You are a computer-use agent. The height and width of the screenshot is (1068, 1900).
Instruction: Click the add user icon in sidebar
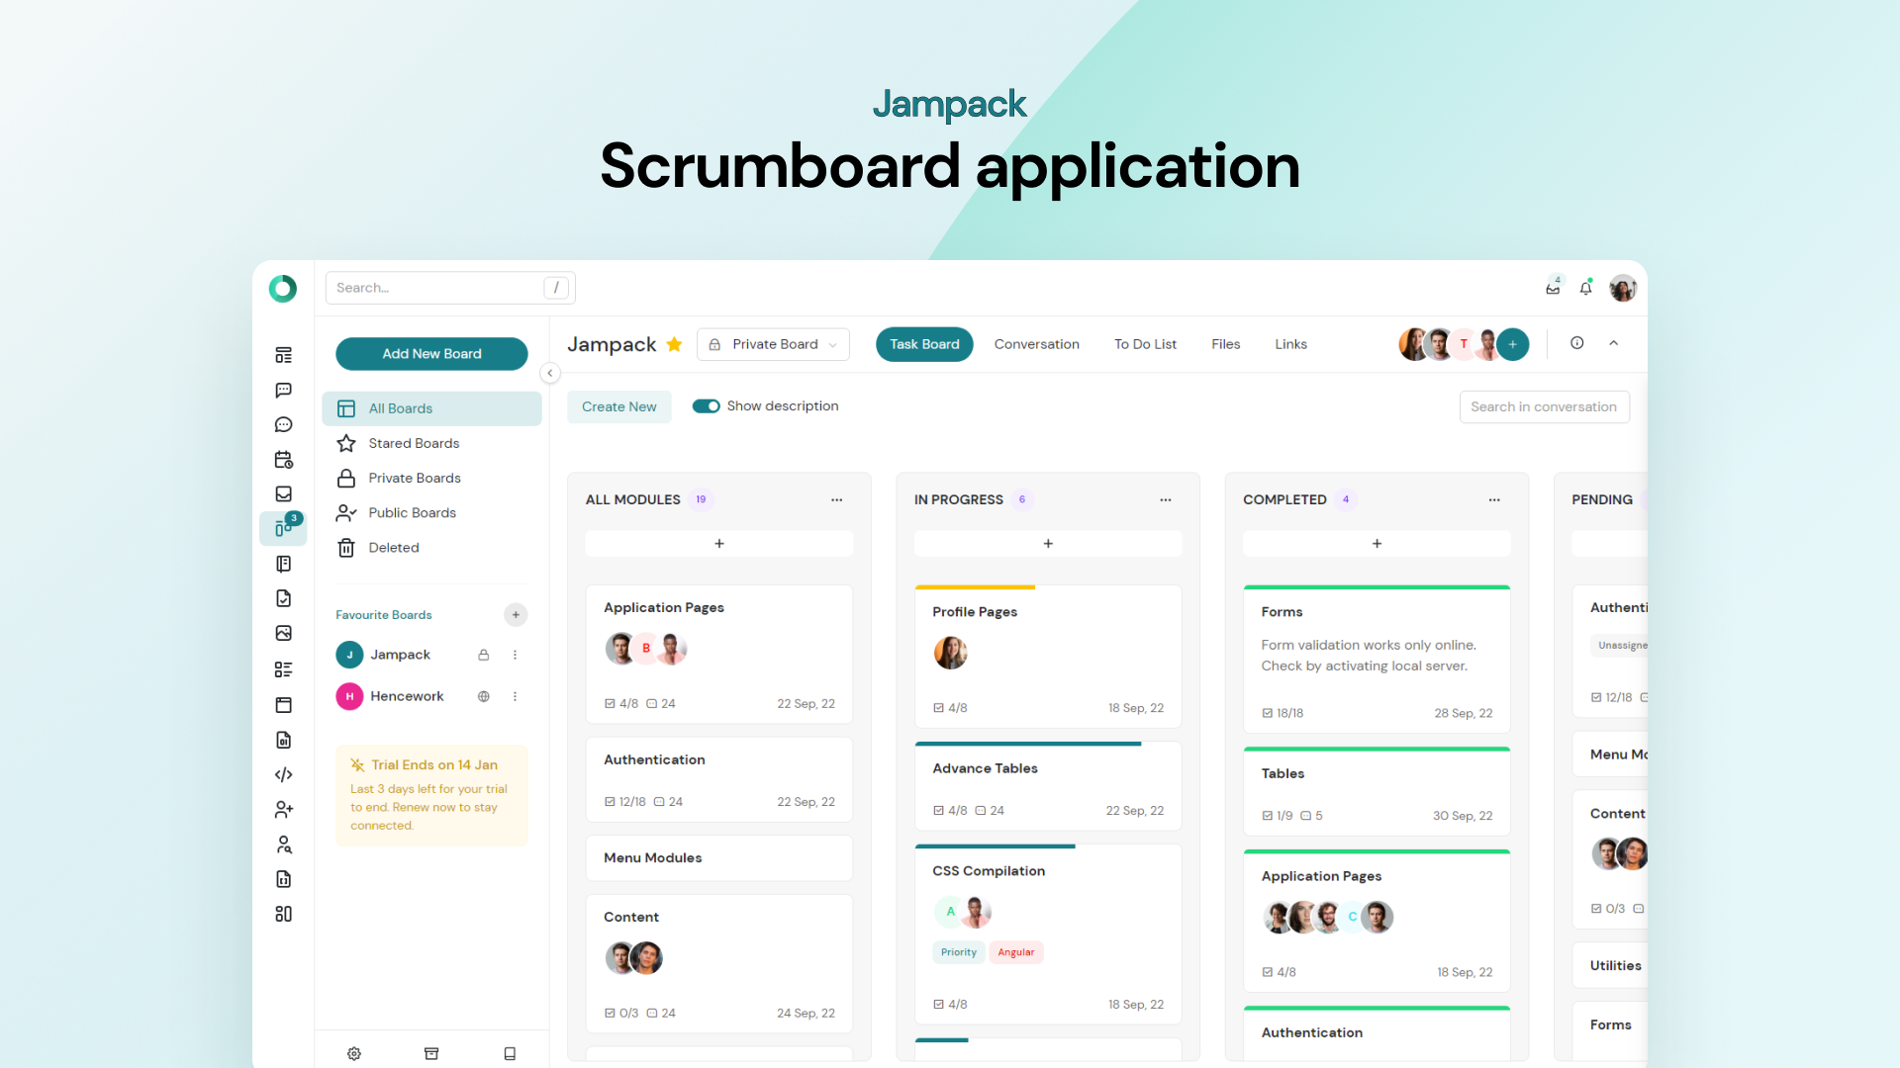point(283,810)
